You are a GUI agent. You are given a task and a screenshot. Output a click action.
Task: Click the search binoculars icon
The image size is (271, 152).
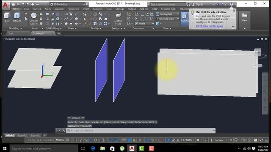[188, 4]
